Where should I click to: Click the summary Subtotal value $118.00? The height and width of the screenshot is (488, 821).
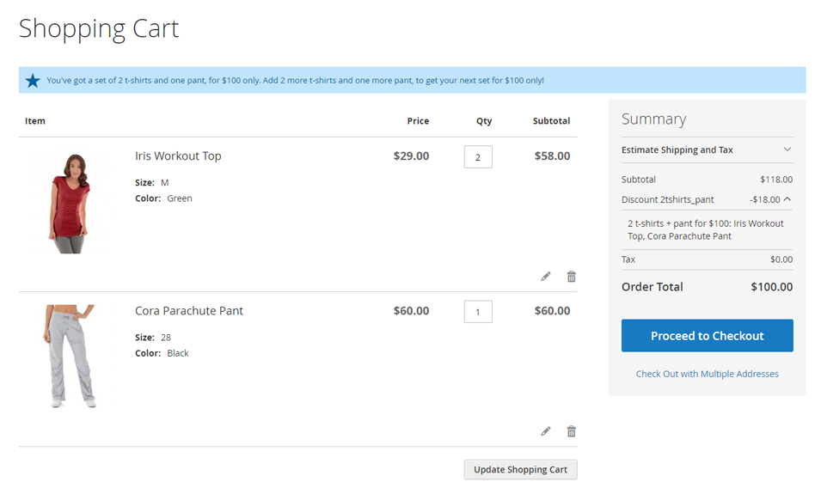(x=776, y=180)
